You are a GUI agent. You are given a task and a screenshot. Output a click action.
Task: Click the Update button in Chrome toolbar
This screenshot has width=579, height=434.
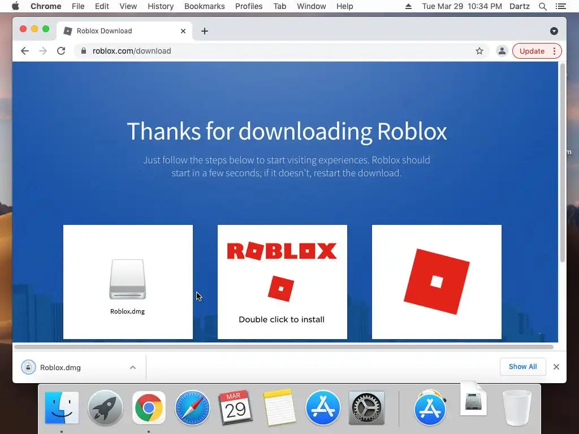[532, 51]
